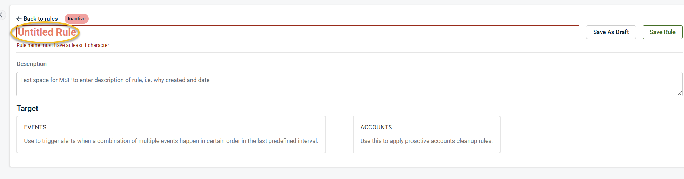
Task: Collapse the sidebar with the left chevron
Action: 1,15
